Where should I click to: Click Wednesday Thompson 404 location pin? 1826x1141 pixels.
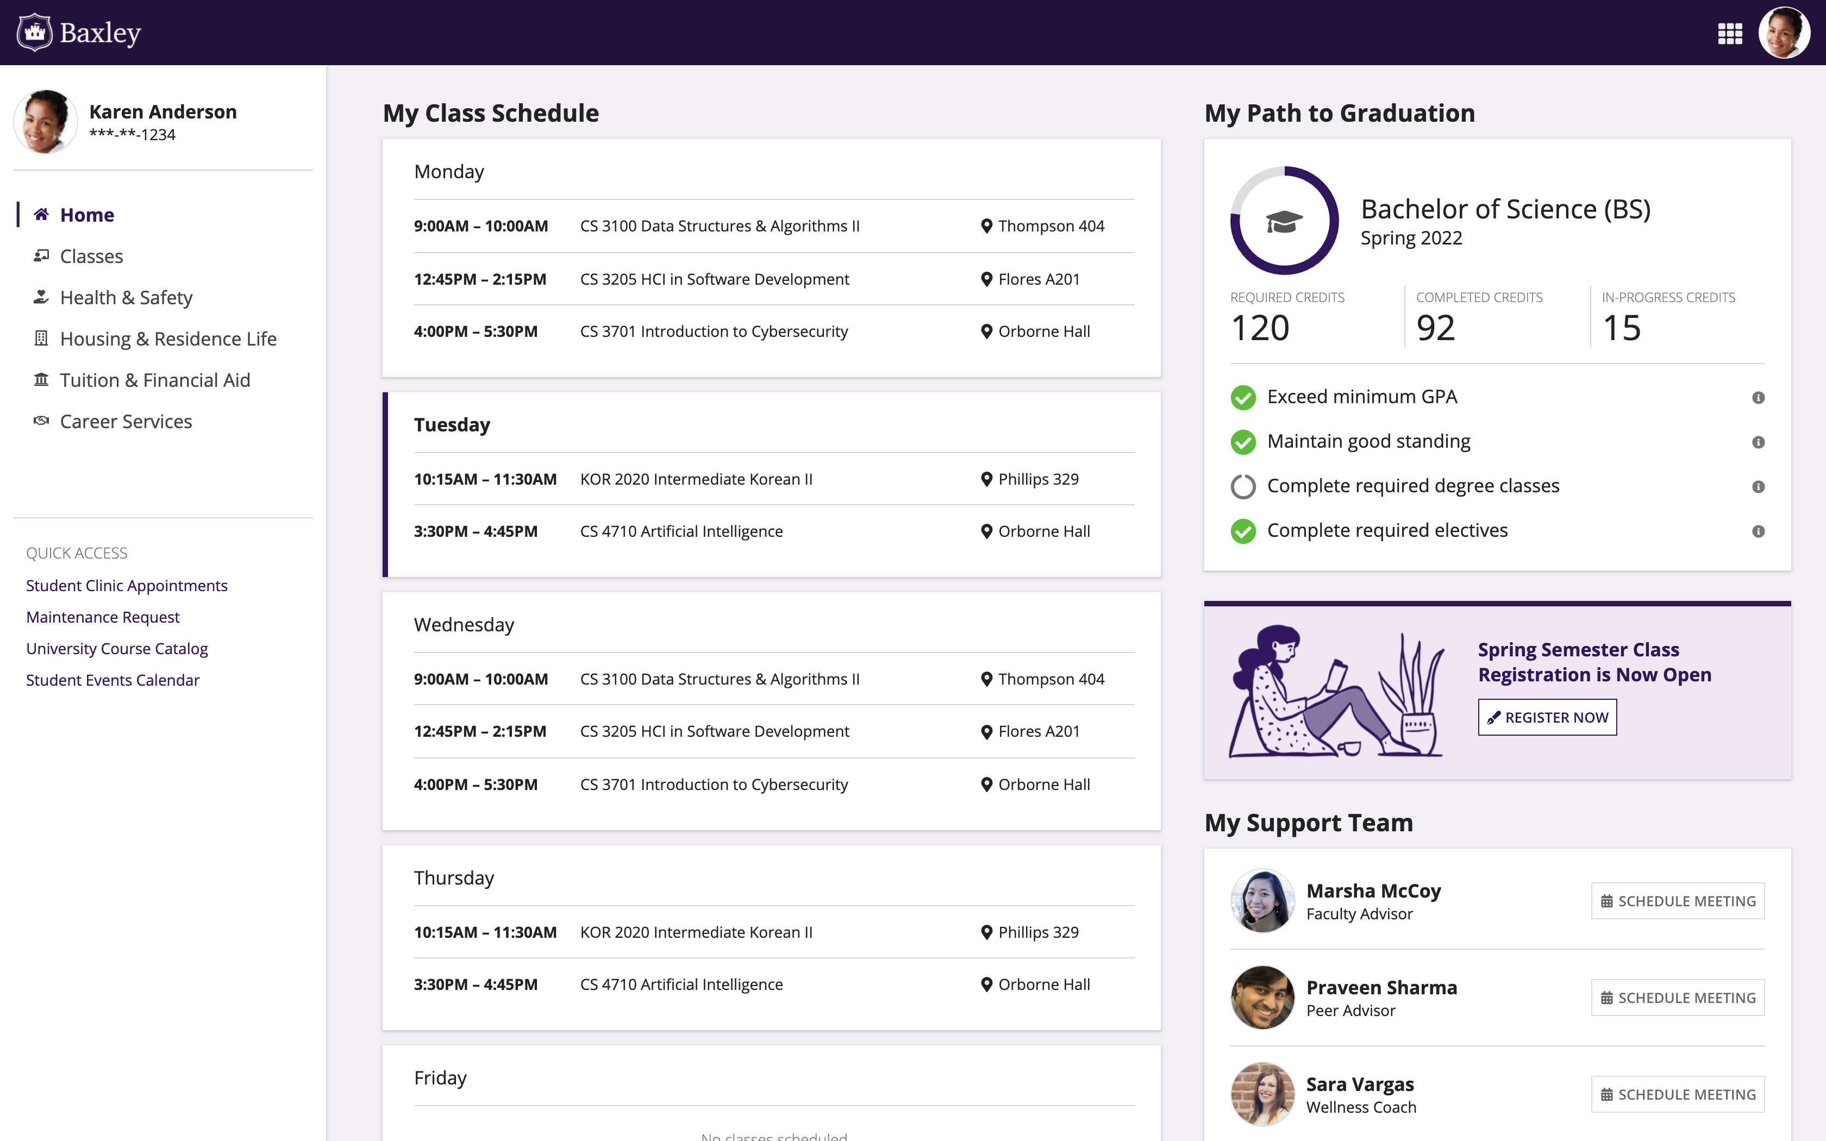click(x=986, y=679)
